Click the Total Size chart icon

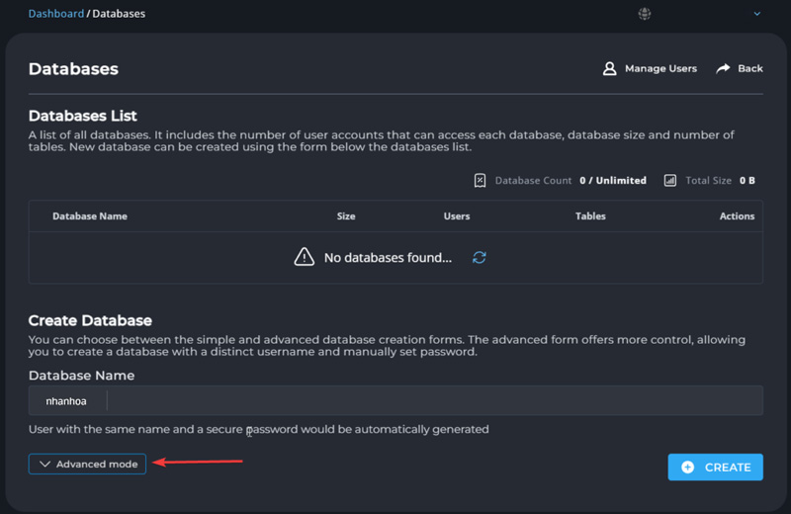tap(670, 181)
